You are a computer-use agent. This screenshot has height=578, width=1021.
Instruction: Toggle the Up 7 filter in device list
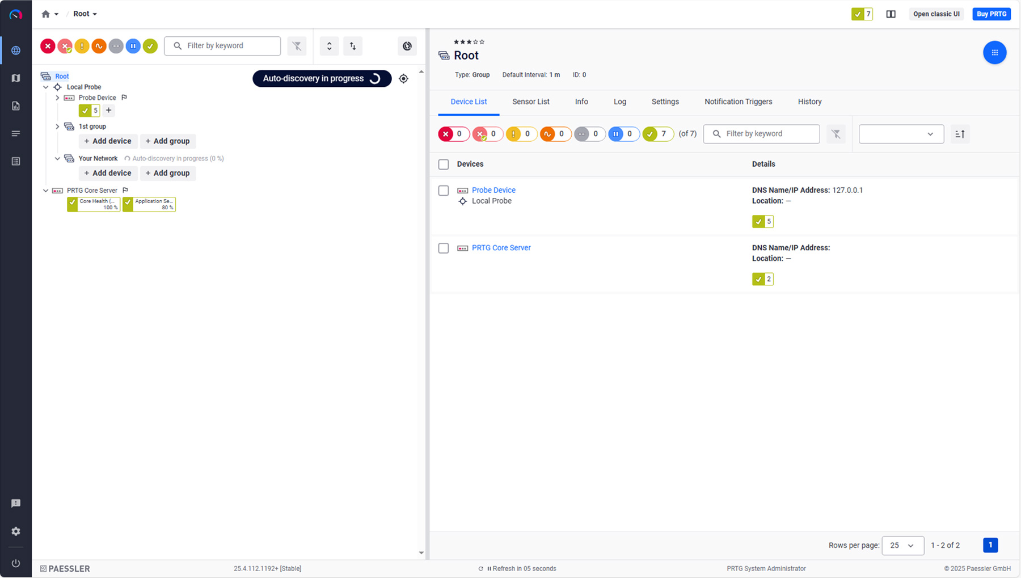658,134
